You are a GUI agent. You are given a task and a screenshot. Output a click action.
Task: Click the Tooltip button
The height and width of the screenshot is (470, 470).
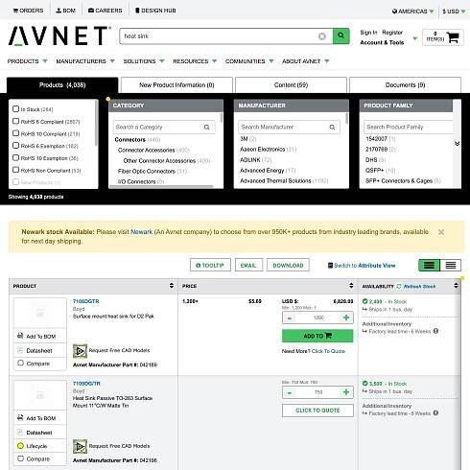(210, 265)
